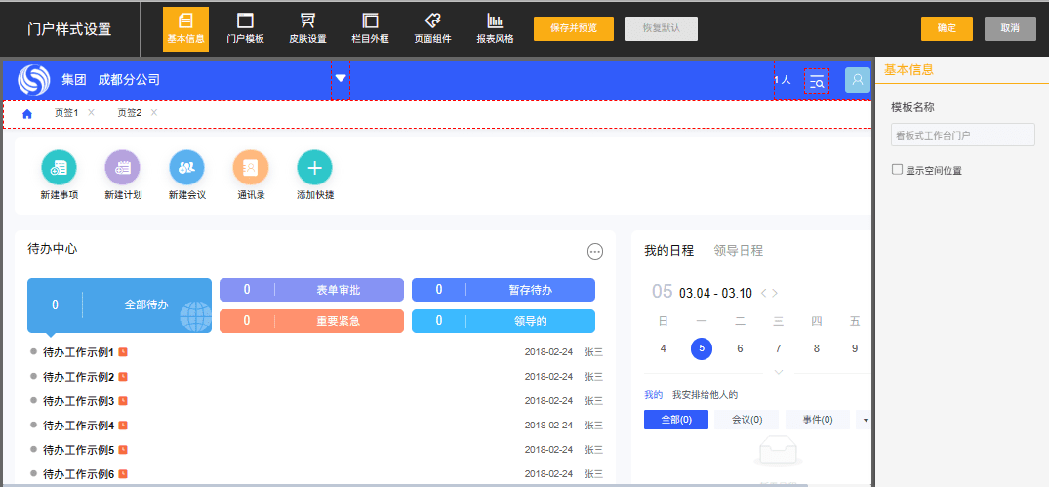Go to the home tab icon
The height and width of the screenshot is (487, 1049).
tap(27, 114)
